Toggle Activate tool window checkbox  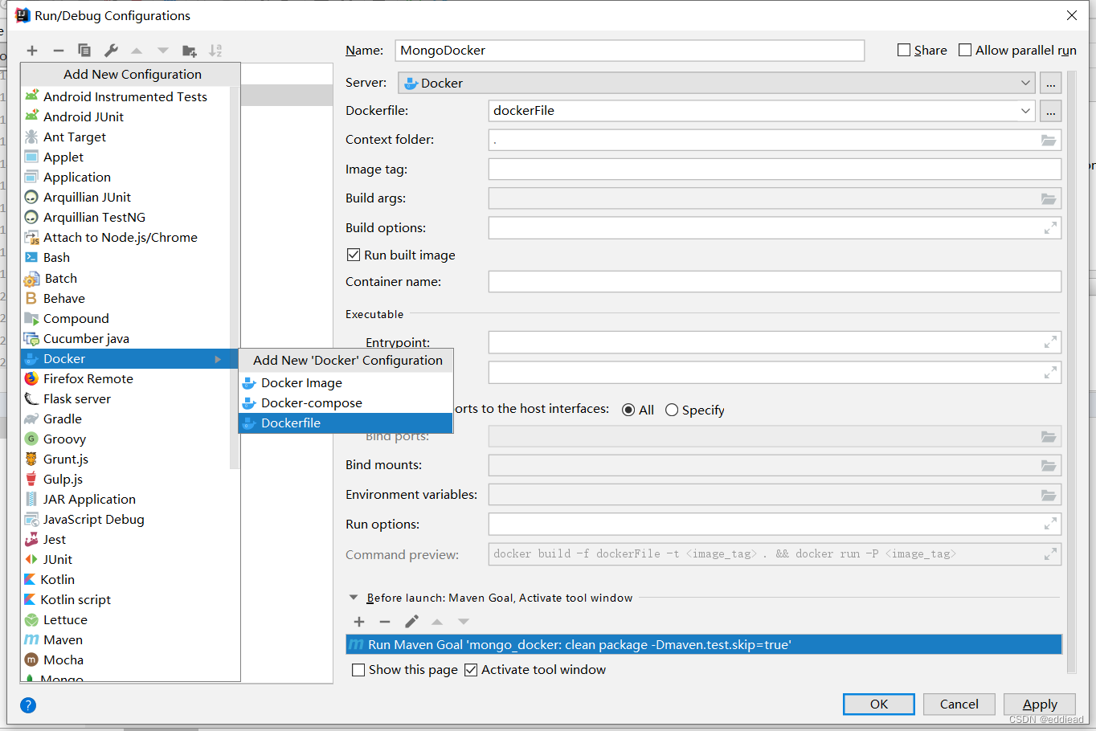pyautogui.click(x=471, y=670)
